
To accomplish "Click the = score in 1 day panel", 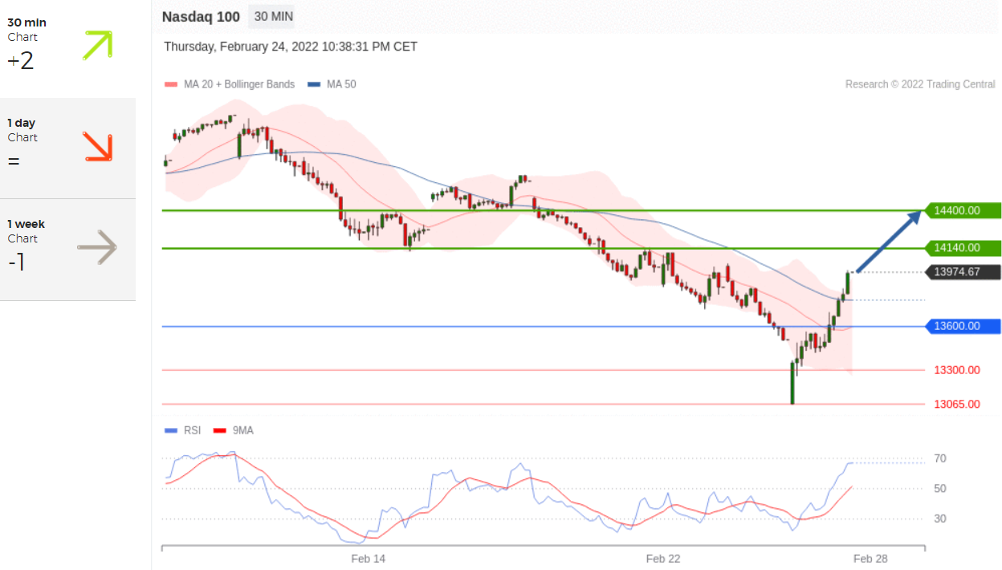I will coord(13,161).
